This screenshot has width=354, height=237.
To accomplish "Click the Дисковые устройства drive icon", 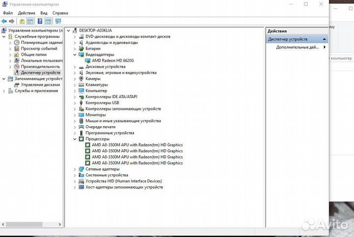I will point(81,67).
